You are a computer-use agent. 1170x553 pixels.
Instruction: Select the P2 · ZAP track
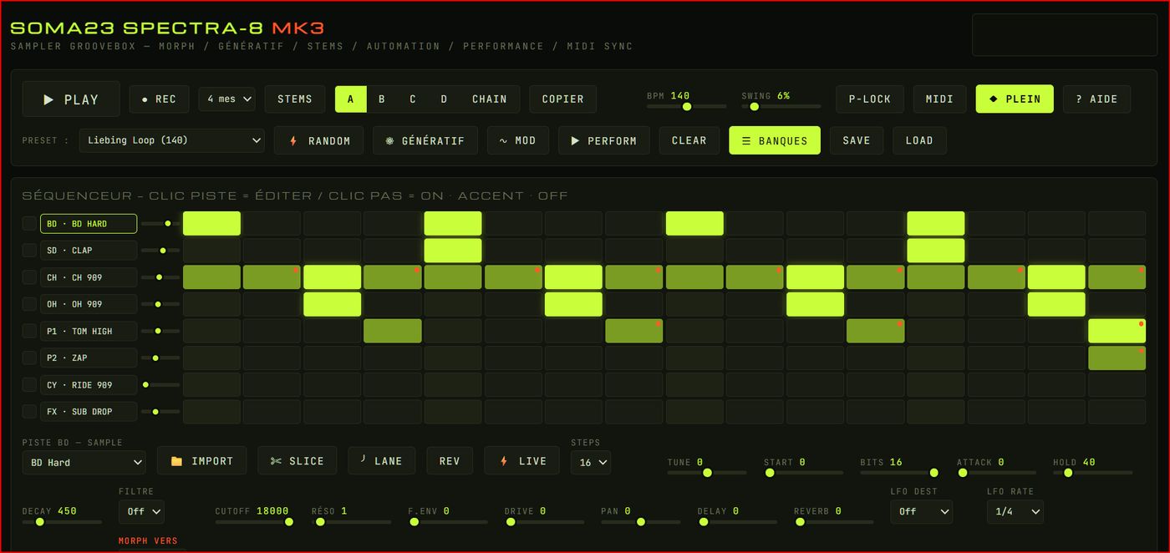[89, 358]
